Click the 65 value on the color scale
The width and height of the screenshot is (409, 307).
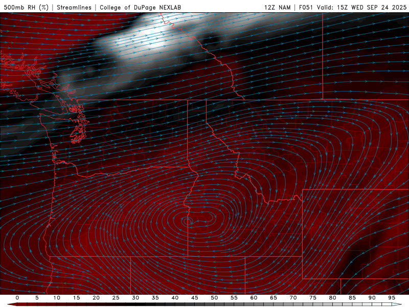pyautogui.click(x=274, y=298)
